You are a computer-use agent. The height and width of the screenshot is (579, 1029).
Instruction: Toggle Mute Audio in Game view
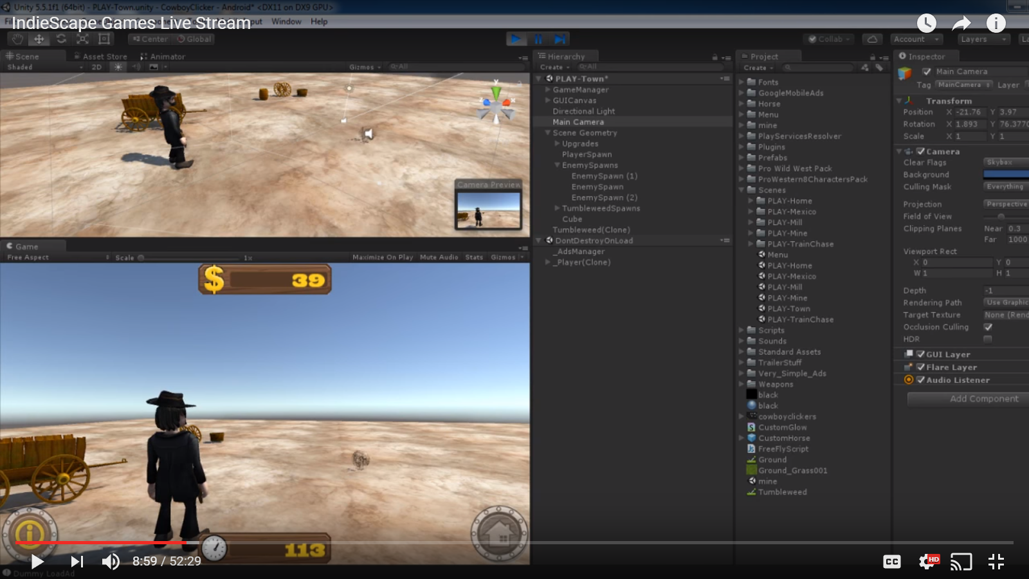[x=439, y=257]
